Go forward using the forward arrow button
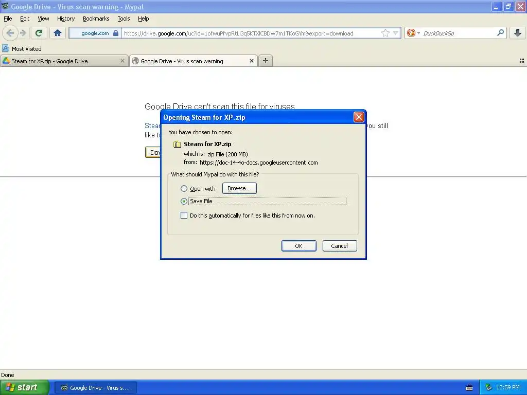The image size is (527, 395). pyautogui.click(x=23, y=33)
